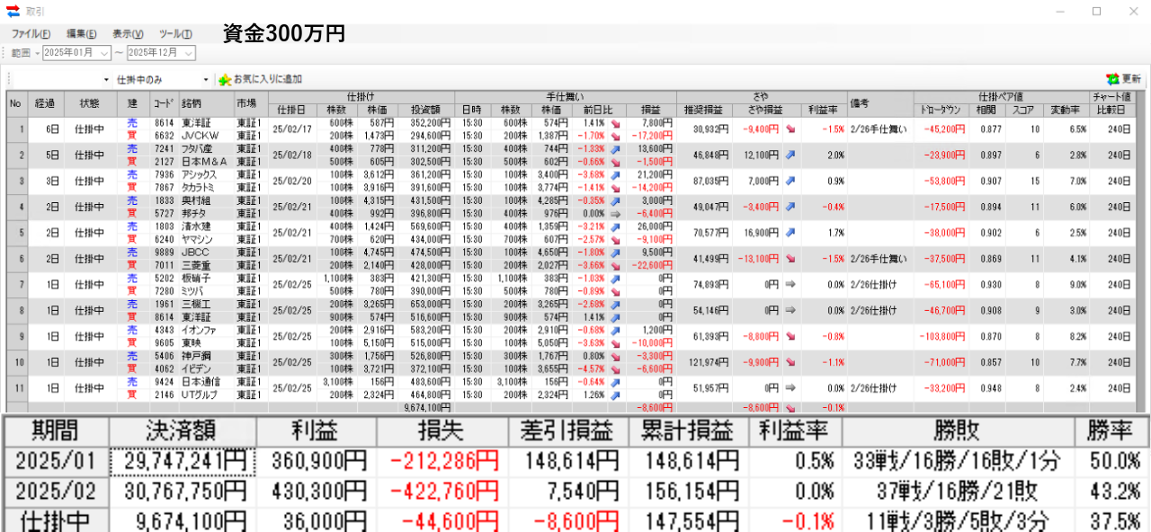Viewport: 1151px width, 532px height.
Task: Open the 表示(V) menu
Action: point(128,33)
